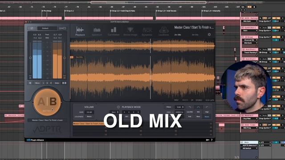Screen dimensions: 285x160
Task: Open the Mid Gain dropdown on ACID / Darkside
Action: pyautogui.click(x=250, y=21)
